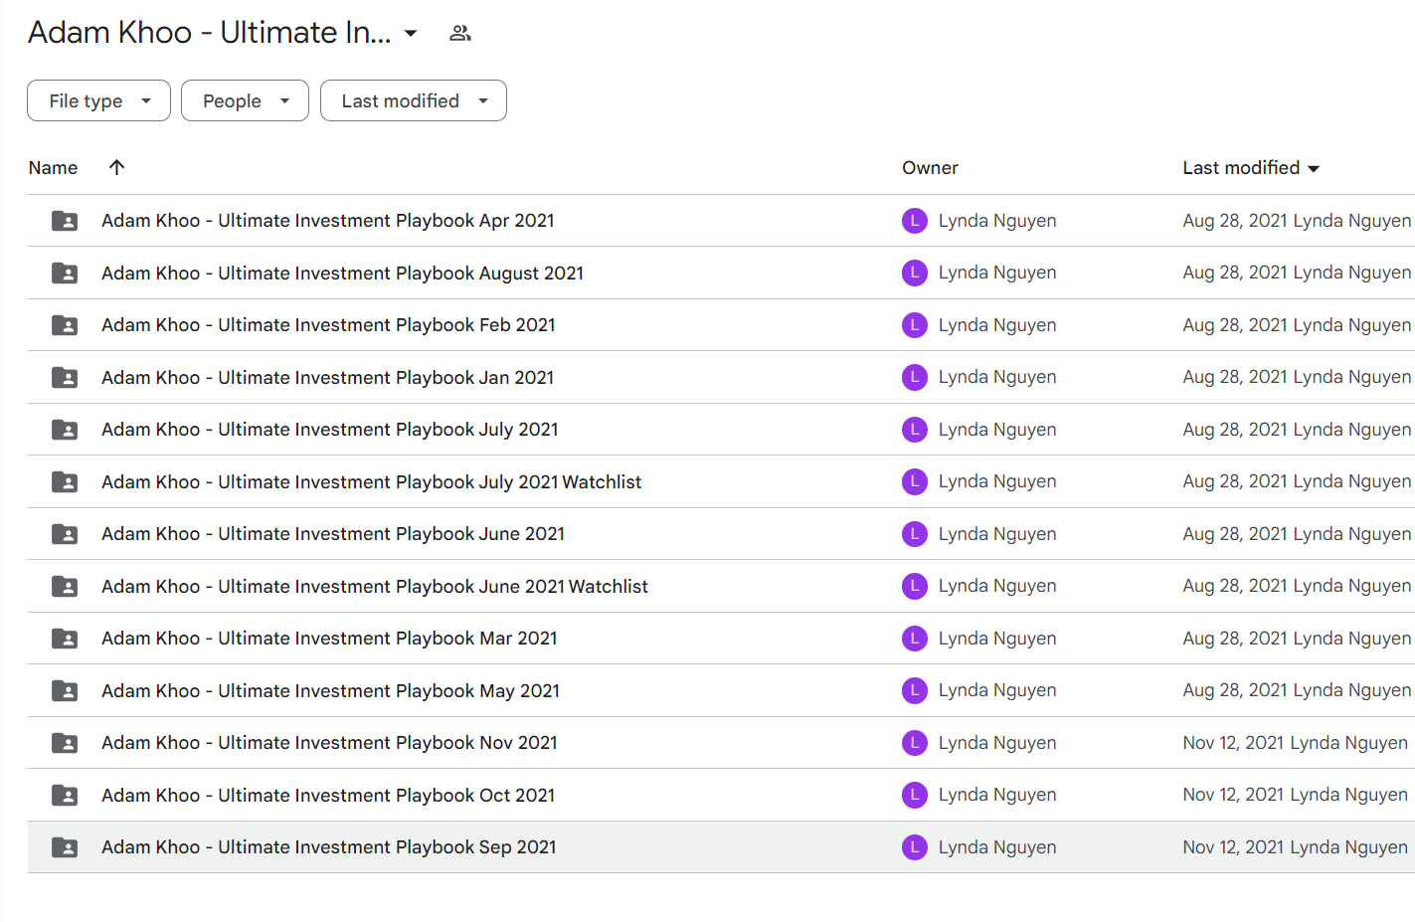The width and height of the screenshot is (1415, 922).
Task: Click the shared folder icon for Sep 2021
Action: (x=65, y=847)
